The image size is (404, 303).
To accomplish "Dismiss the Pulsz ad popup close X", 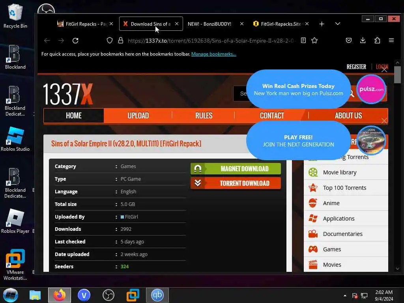I will (x=384, y=69).
